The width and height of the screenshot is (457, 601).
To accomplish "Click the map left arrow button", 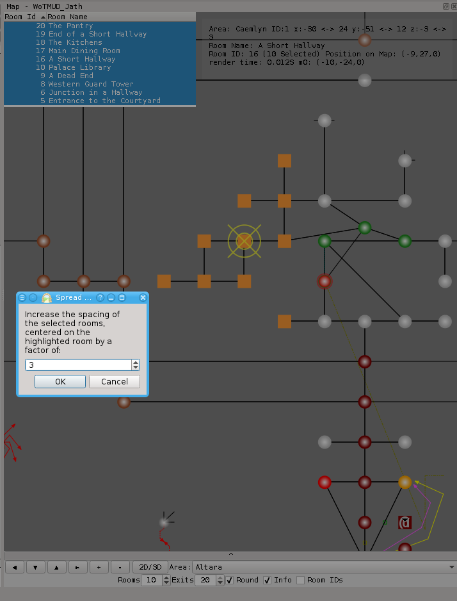I will [x=15, y=567].
